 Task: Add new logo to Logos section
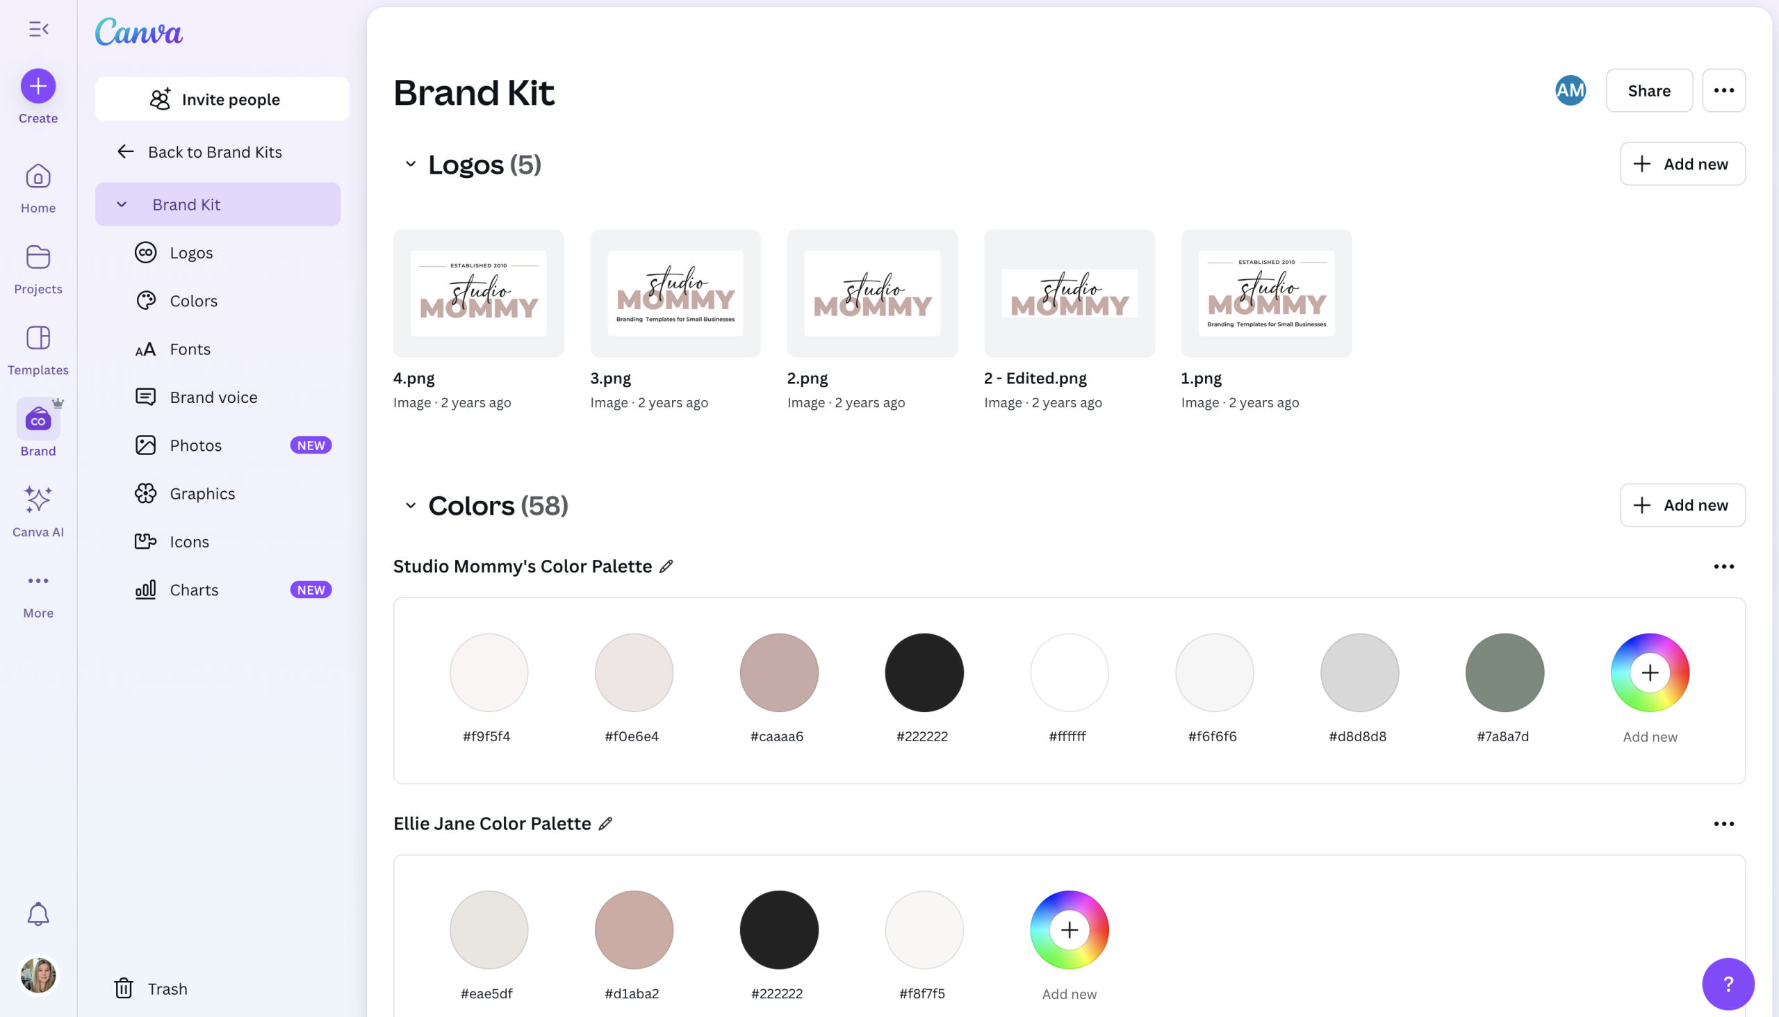point(1682,164)
